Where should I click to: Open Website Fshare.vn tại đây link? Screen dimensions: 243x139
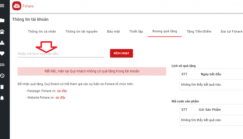pyautogui.click(x=61, y=98)
